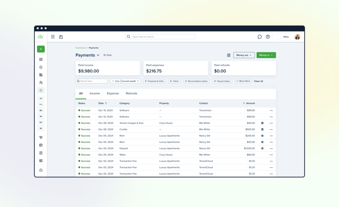Screen dimensions: 339x207
Task: Click 'Cozy House' in Water row
Action: point(166,155)
